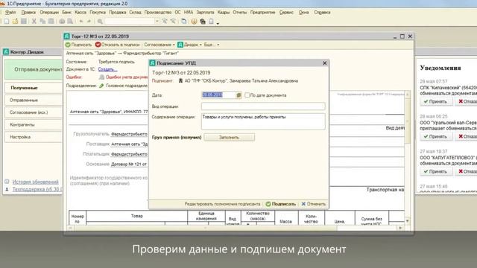This screenshot has height=268, width=477.
Task: Click the Создать link next to Документ в 1С
Action: 107,69
